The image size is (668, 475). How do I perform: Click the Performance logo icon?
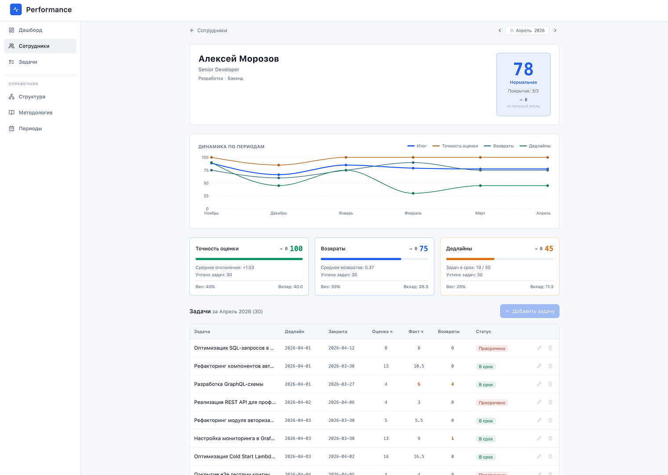pyautogui.click(x=16, y=9)
